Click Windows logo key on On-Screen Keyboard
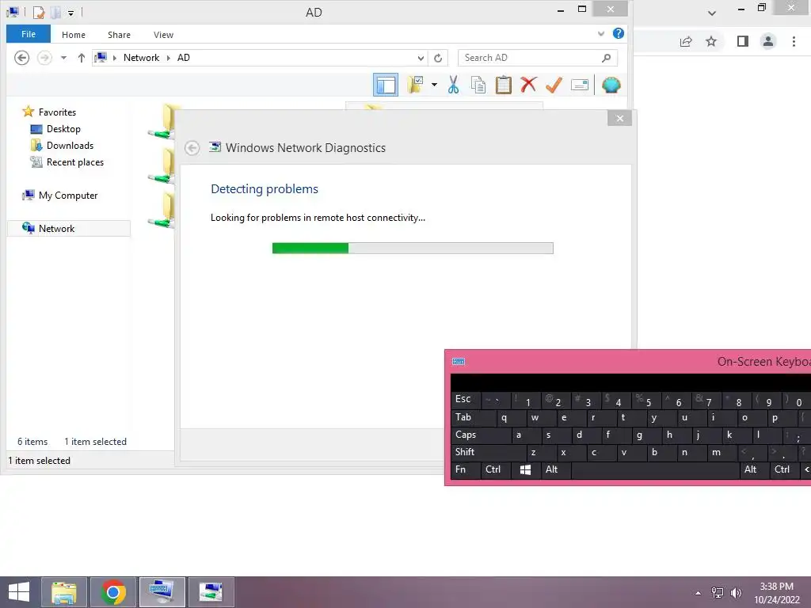The image size is (811, 608). coord(526,469)
